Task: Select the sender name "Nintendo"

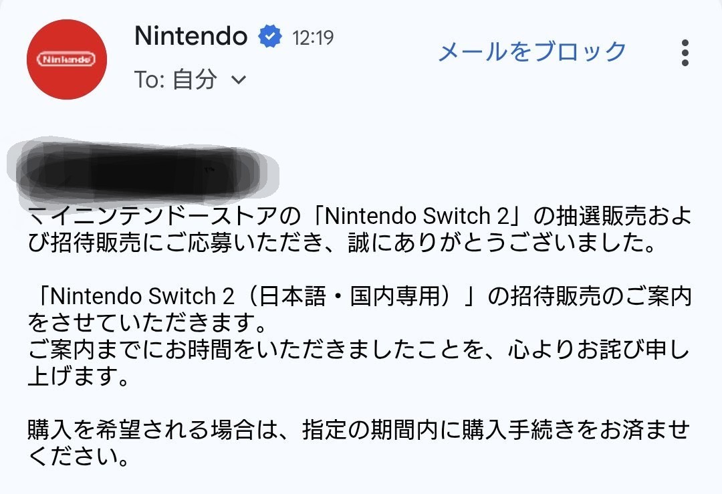Action: 191,36
